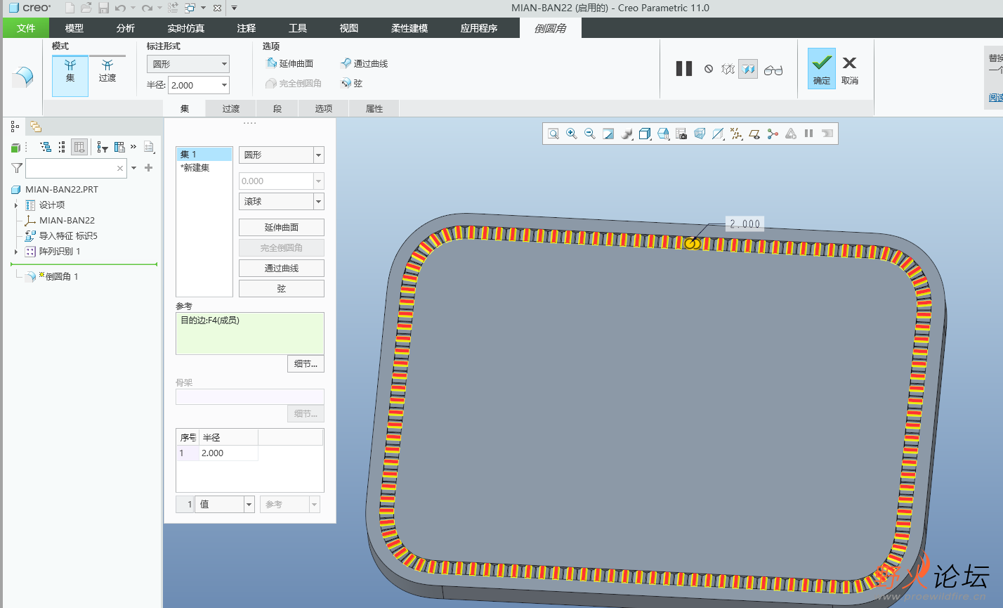Expand the 阵列识别 1 tree node
Screen dimensions: 1003x608
16,252
